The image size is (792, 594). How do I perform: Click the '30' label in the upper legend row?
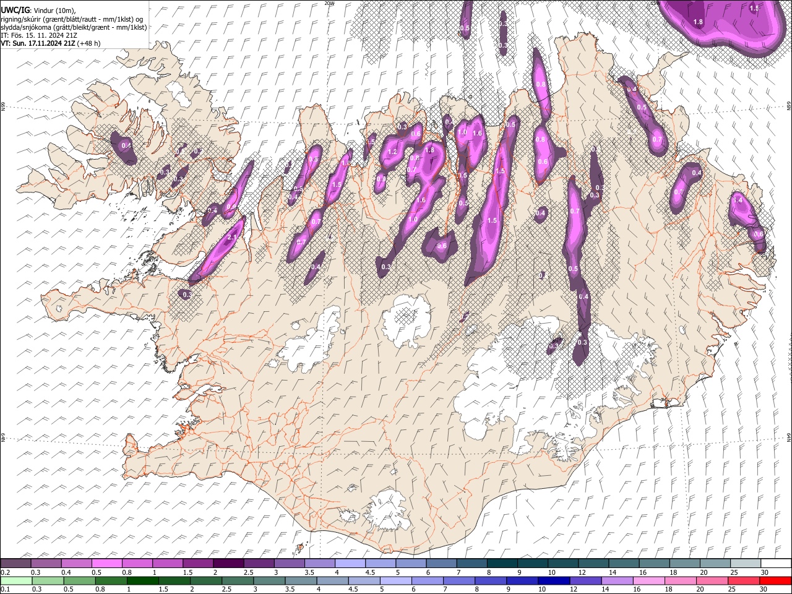pos(765,572)
